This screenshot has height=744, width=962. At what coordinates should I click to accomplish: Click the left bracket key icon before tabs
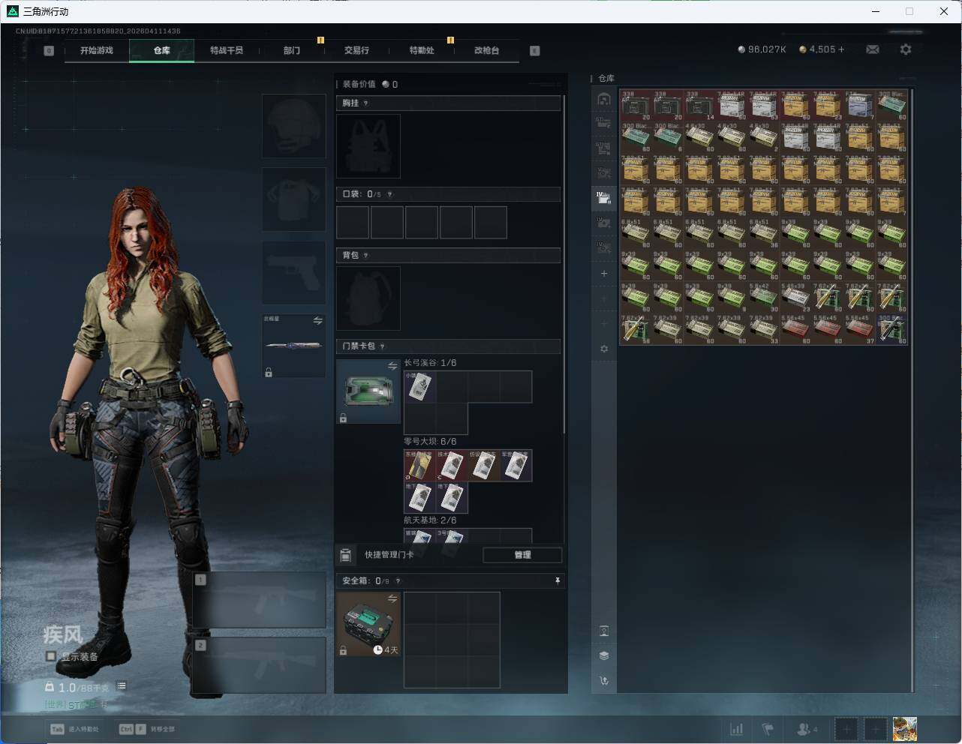point(49,51)
